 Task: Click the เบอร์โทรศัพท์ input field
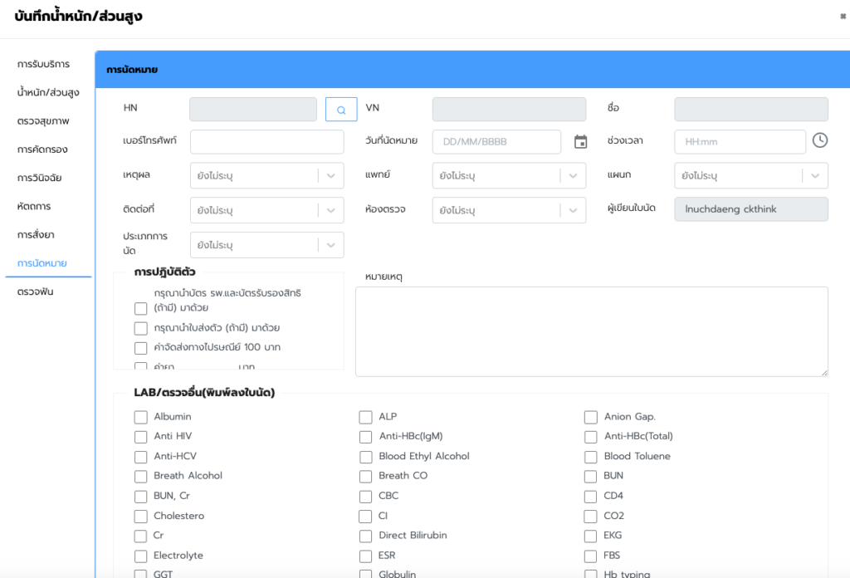[266, 142]
